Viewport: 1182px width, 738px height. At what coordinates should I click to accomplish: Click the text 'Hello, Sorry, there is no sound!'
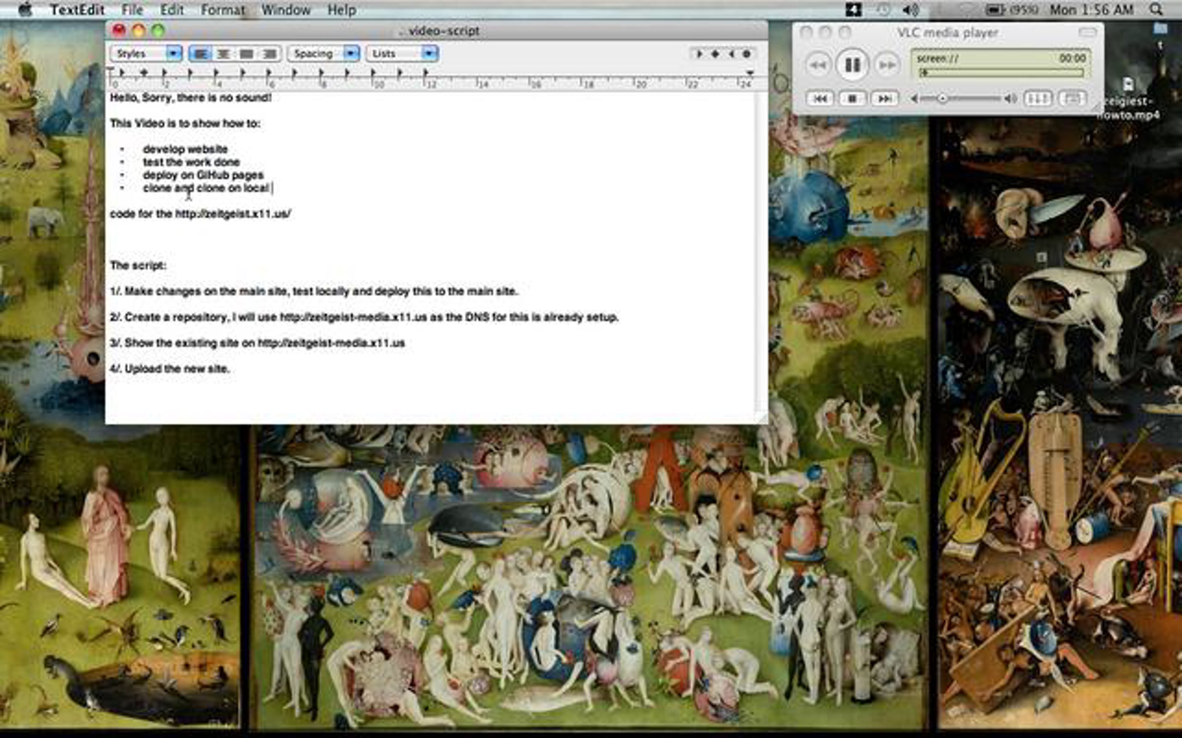(191, 97)
